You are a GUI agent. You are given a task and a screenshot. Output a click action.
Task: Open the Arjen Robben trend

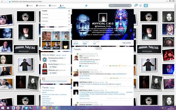[46, 101]
